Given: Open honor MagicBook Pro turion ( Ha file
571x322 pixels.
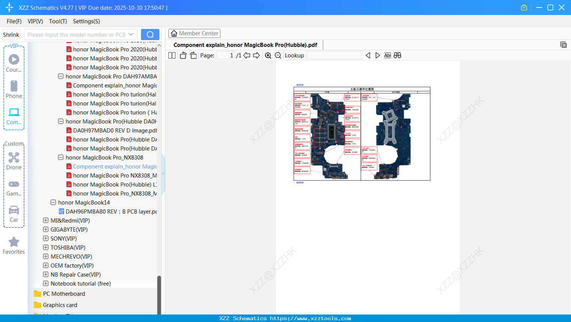Looking at the screenshot, I should click(111, 113).
